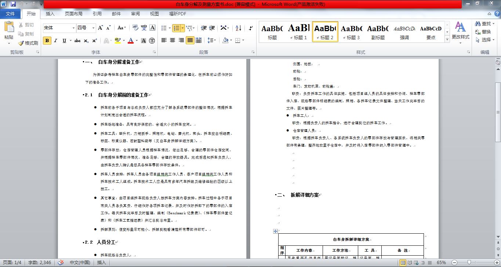This screenshot has width=501, height=267.
Task: Click the superscript x² icon
Action: [95, 41]
